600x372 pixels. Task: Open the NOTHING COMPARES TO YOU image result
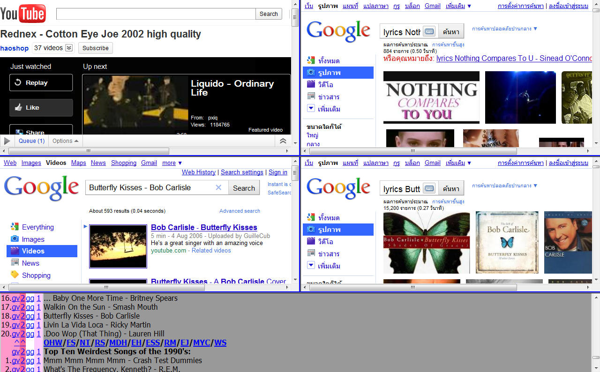[431, 97]
